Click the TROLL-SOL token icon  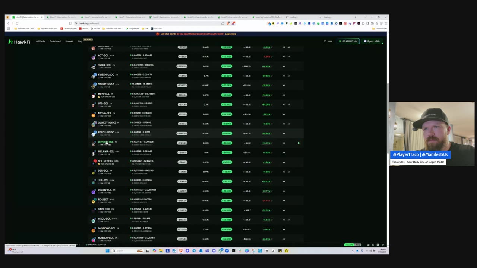(x=93, y=66)
